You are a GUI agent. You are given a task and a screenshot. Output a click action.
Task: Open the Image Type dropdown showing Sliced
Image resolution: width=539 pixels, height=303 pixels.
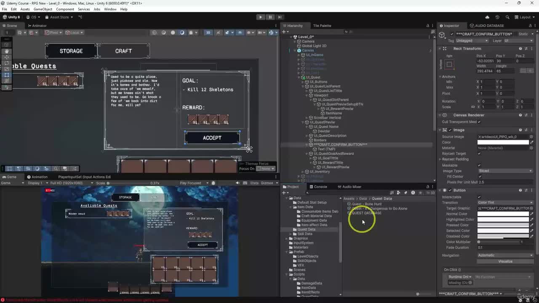pyautogui.click(x=505, y=171)
